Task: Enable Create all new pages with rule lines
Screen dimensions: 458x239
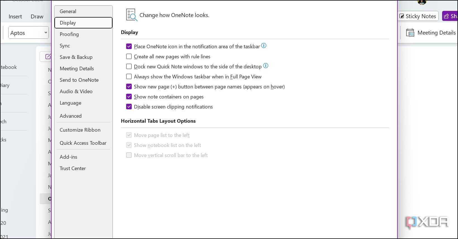Action: tap(129, 56)
